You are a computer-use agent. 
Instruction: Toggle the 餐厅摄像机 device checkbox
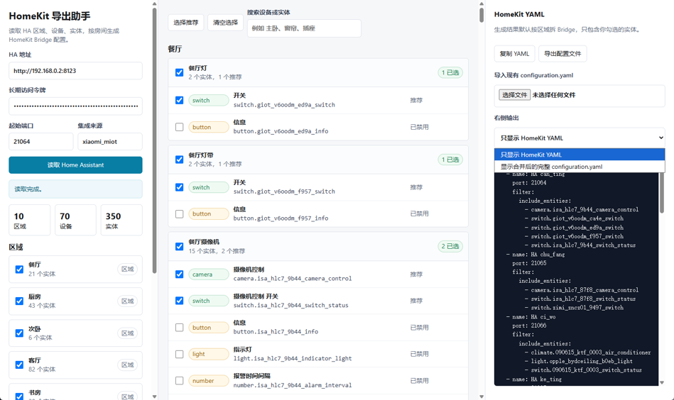point(179,246)
